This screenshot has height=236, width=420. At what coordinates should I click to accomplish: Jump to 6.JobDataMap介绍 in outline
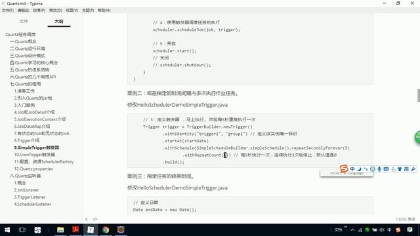32,127
